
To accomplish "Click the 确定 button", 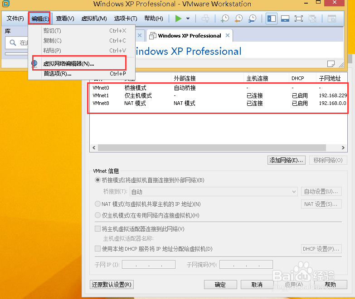I will [220, 285].
